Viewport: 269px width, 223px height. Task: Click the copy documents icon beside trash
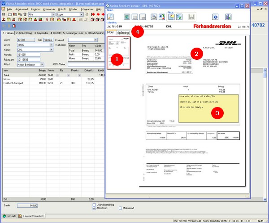coord(20,14)
